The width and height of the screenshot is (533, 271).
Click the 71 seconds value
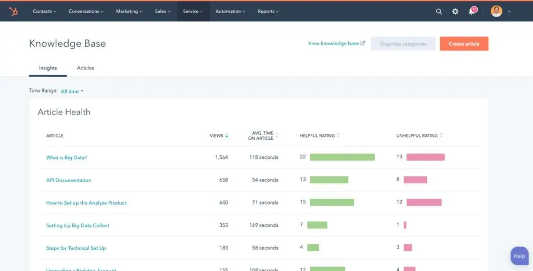(x=265, y=203)
